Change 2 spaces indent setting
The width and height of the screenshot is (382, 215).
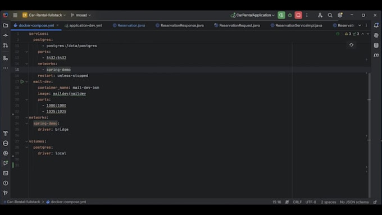[328, 202]
